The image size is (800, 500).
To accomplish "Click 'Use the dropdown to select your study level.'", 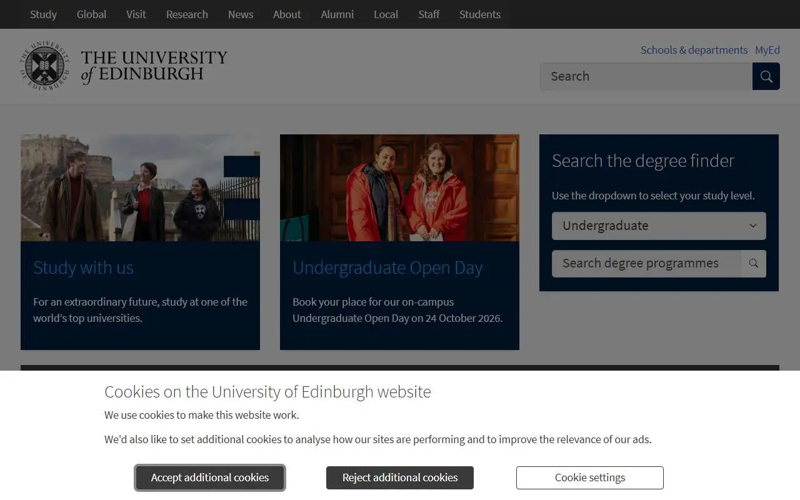I will 653,196.
